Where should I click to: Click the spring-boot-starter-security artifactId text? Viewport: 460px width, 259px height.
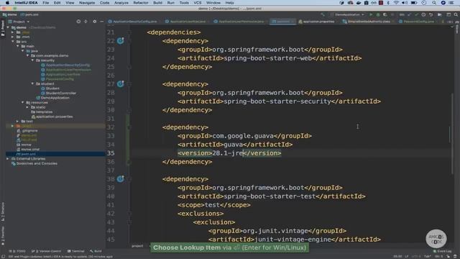pos(277,101)
